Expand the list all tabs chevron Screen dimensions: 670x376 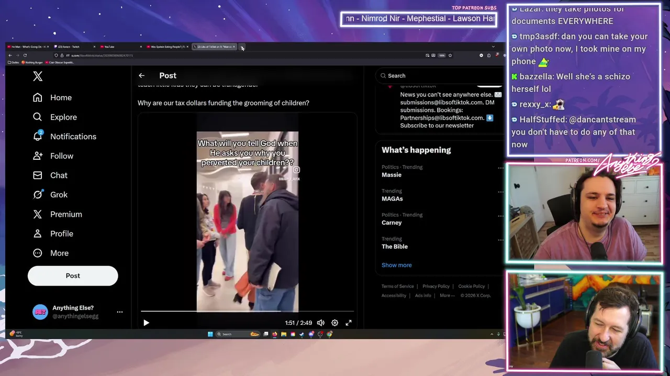[x=493, y=47]
